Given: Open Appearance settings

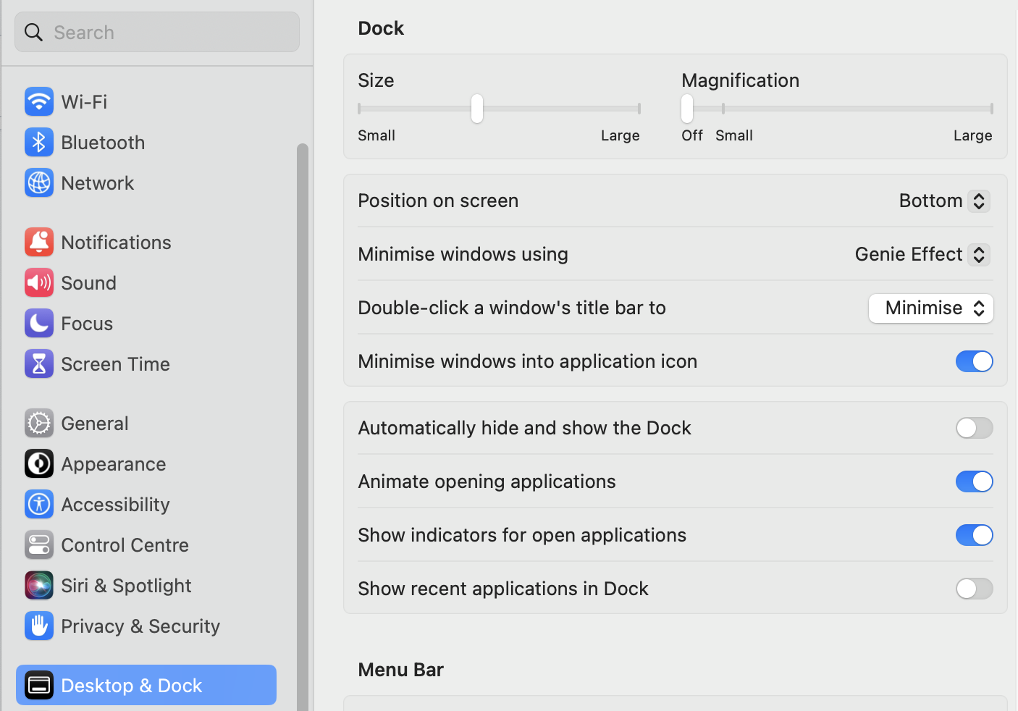Looking at the screenshot, I should pyautogui.click(x=39, y=463).
